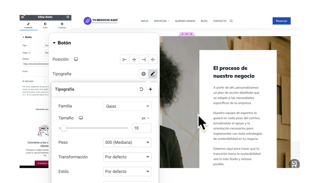The height and width of the screenshot is (183, 319).
Task: Switch to the Estilo tab
Action: click(45, 25)
